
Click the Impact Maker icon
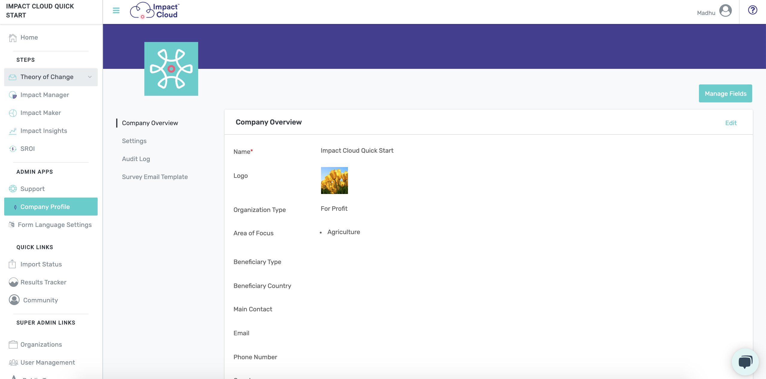tap(13, 113)
